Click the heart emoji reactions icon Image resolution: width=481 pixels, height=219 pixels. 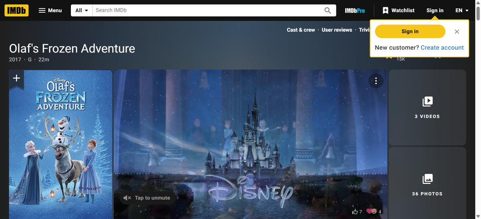372,212
